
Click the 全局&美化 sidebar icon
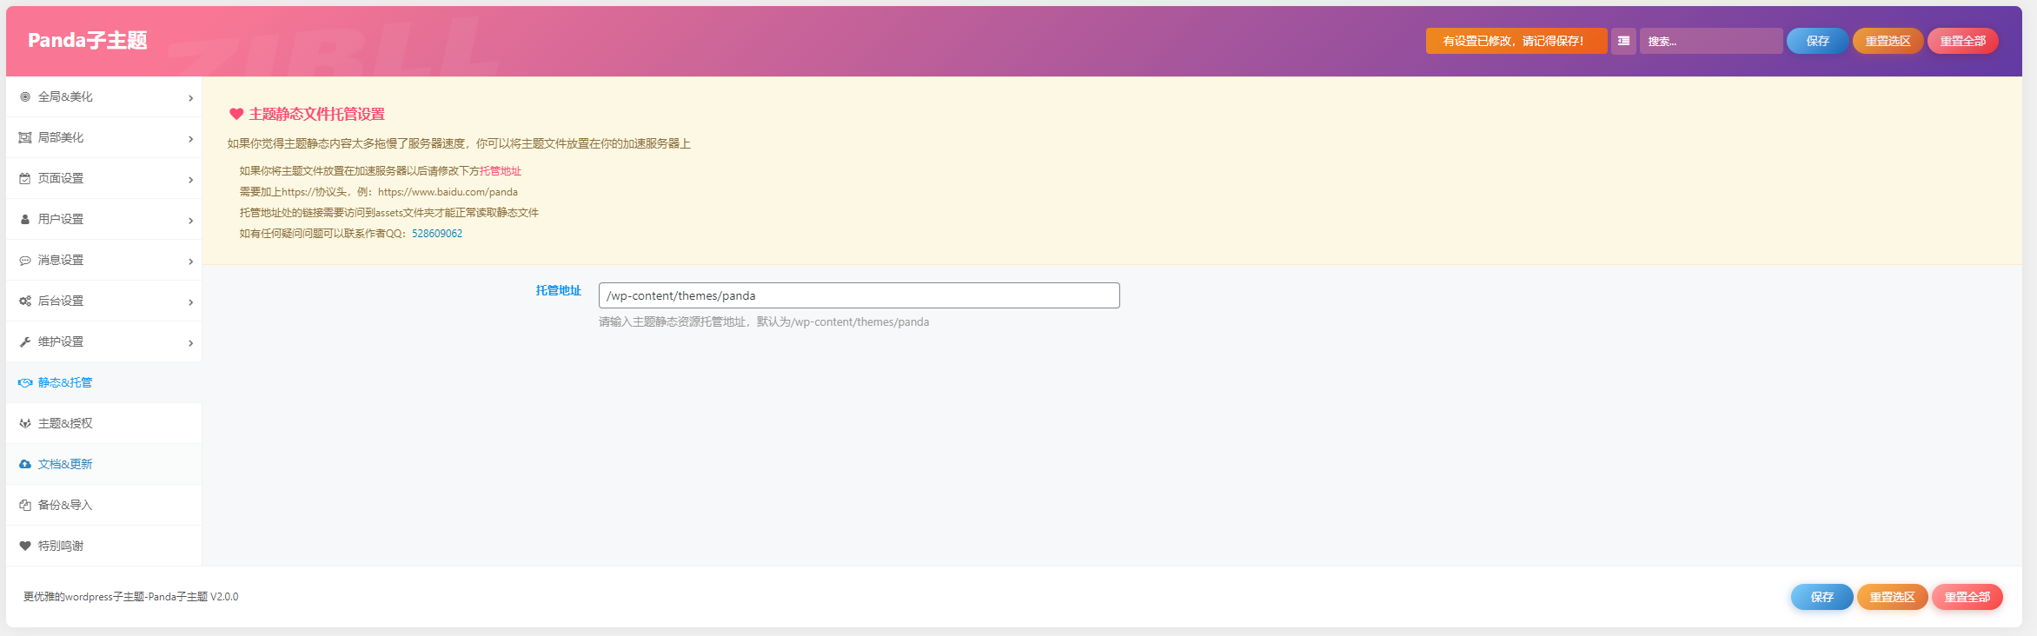[x=25, y=96]
